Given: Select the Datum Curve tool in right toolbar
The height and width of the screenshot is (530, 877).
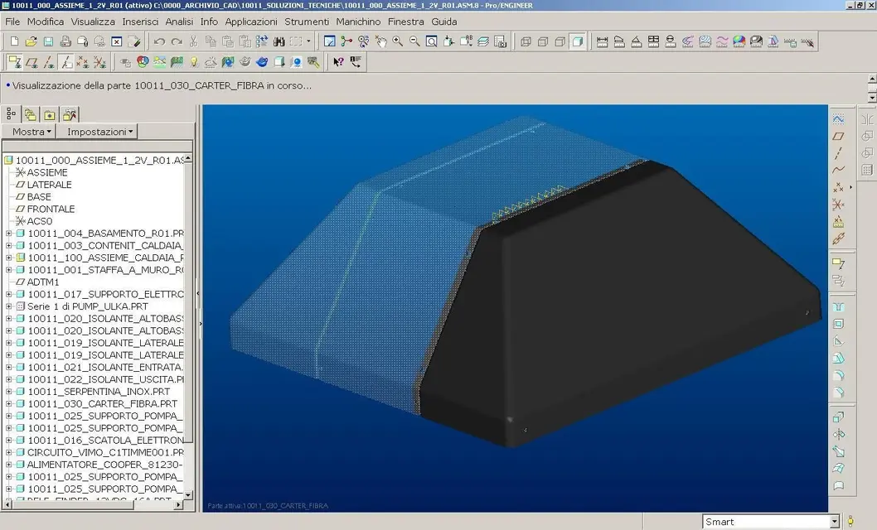Looking at the screenshot, I should [x=838, y=171].
